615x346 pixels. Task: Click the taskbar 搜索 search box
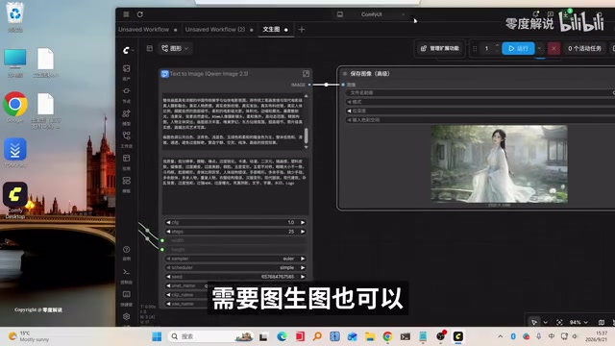pos(211,336)
